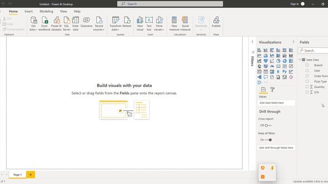Open Transform data dropdown arrow

tap(118, 30)
